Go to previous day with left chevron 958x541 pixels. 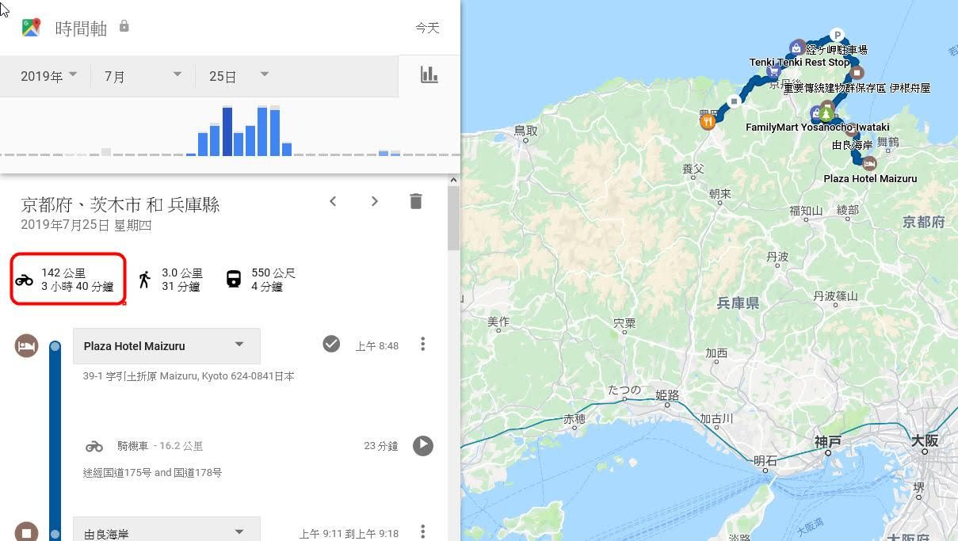[x=334, y=201]
